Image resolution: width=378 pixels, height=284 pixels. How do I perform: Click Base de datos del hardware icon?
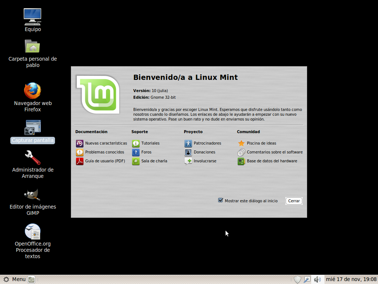click(241, 161)
